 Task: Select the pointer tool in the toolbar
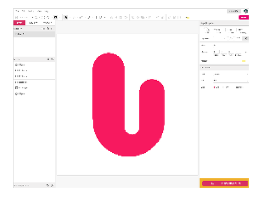(66, 17)
